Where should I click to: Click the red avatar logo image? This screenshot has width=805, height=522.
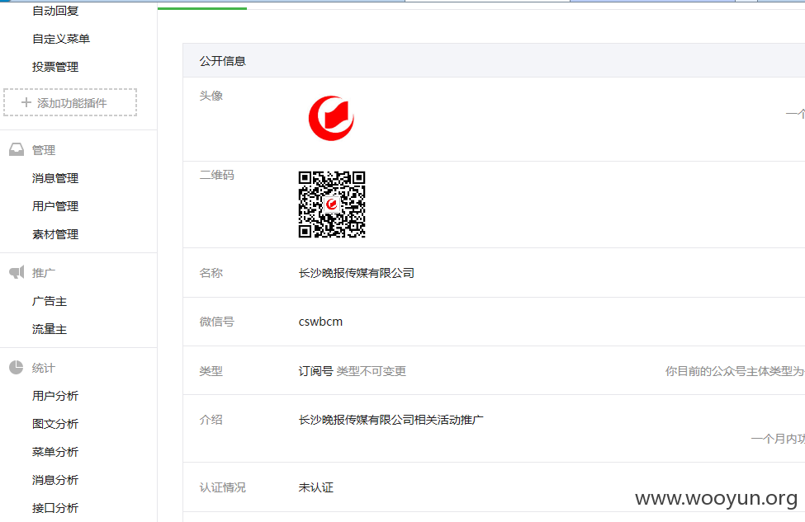point(331,119)
